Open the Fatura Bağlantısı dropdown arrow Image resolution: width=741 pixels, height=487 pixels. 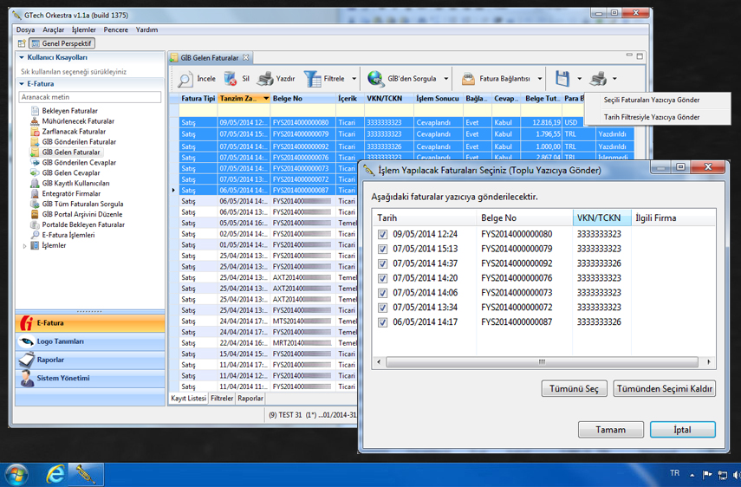tap(540, 79)
